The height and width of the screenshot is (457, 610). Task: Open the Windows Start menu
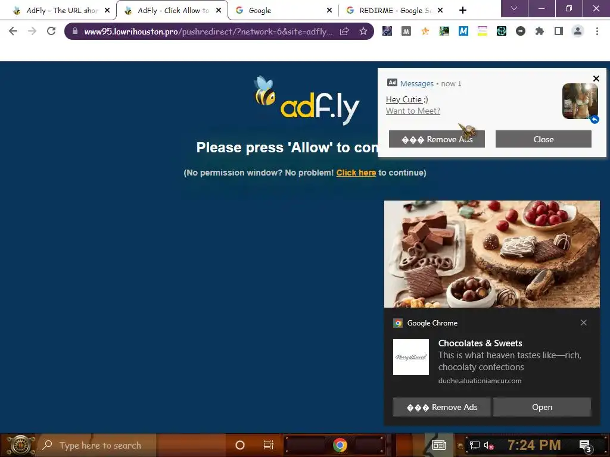pyautogui.click(x=20, y=445)
